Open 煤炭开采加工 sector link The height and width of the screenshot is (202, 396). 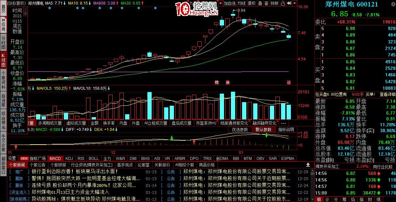click(x=327, y=166)
